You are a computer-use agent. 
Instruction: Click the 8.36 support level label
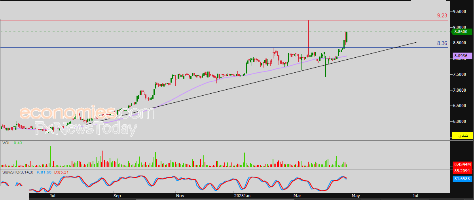click(442, 43)
